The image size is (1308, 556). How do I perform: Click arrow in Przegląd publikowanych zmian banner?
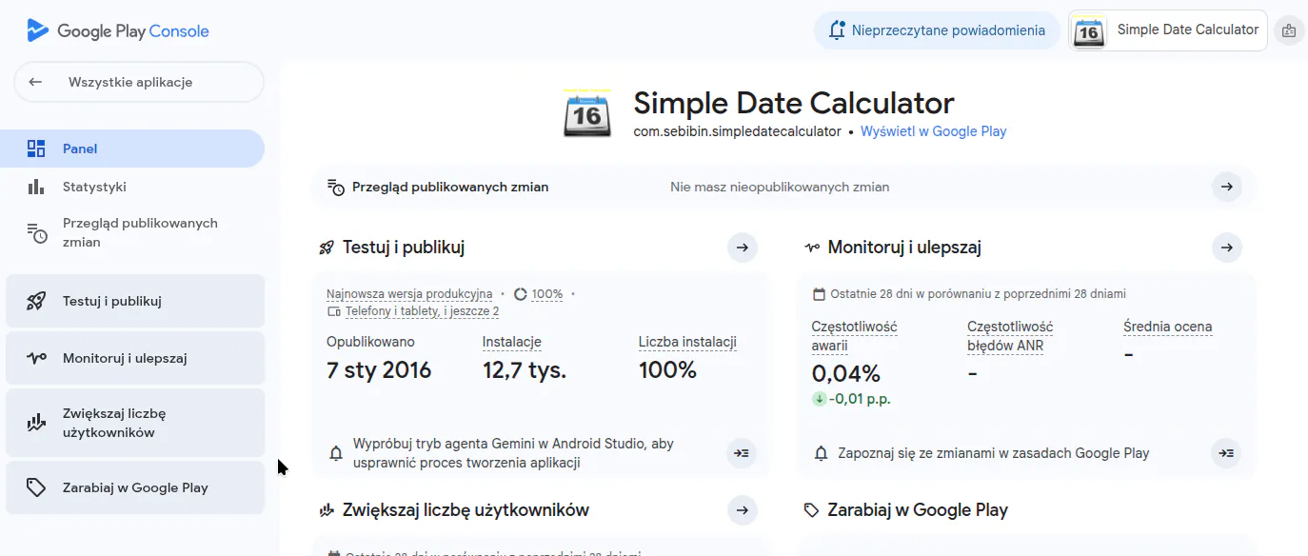(1226, 187)
